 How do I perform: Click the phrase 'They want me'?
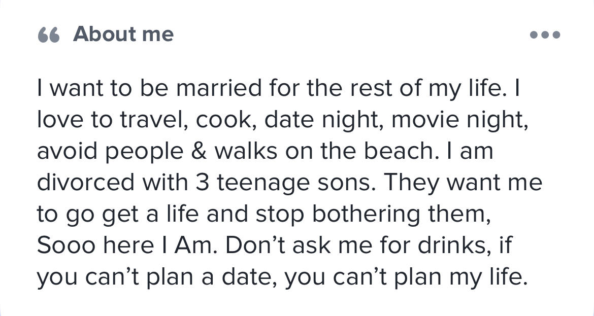pyautogui.click(x=463, y=183)
